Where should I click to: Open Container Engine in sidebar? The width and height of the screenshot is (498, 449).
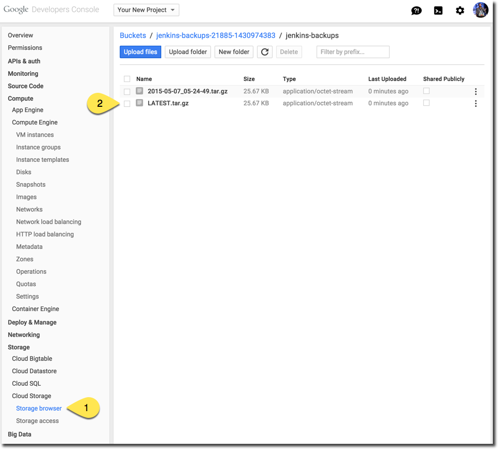[x=36, y=309]
